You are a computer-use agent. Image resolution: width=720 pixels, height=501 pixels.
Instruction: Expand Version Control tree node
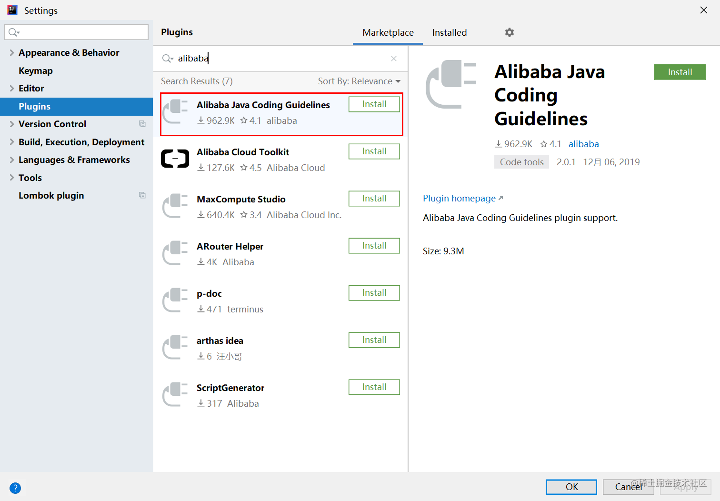pos(12,124)
